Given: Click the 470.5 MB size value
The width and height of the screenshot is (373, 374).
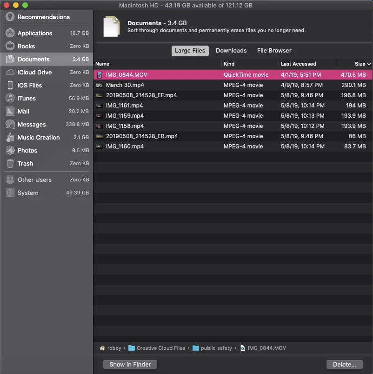Looking at the screenshot, I should [x=353, y=75].
